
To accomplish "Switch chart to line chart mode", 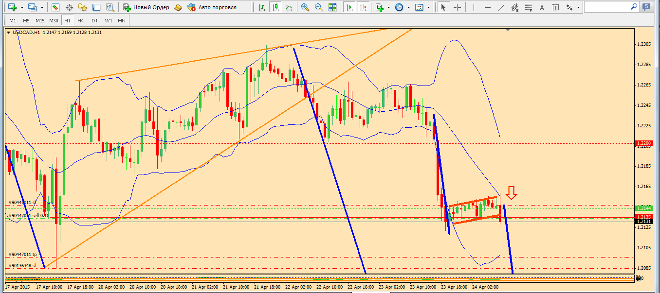I will [290, 7].
